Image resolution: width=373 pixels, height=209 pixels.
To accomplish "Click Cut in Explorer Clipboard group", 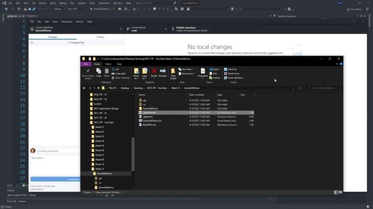I will click(x=115, y=69).
